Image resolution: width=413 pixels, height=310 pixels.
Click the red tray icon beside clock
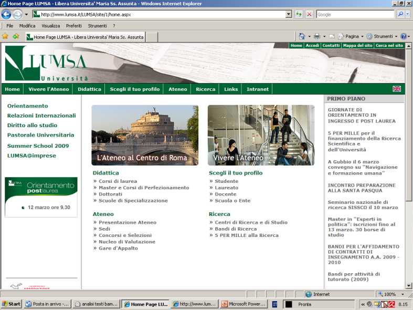391,304
